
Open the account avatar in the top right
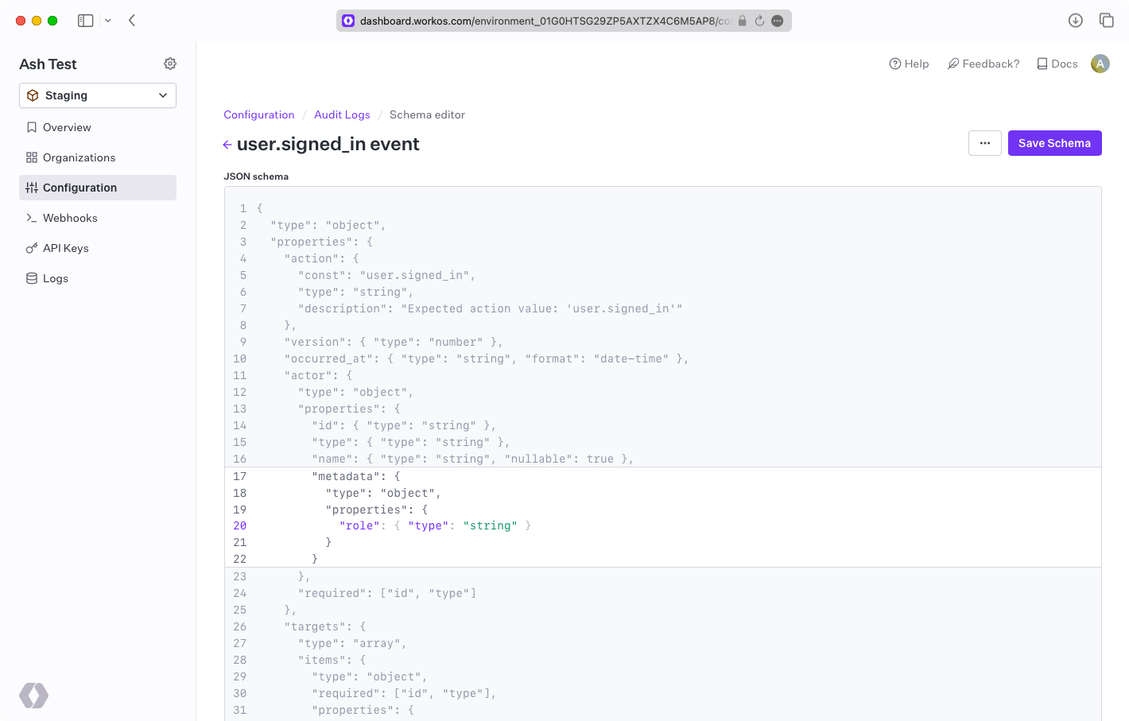[x=1100, y=64]
